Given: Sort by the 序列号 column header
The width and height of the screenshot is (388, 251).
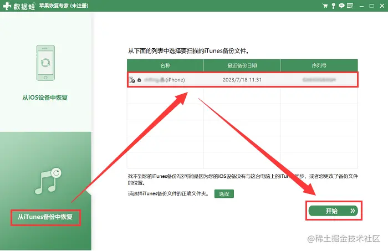Looking at the screenshot, I should point(319,65).
